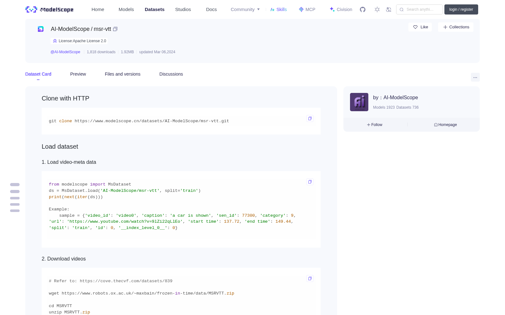
Task: Click 'Models 1923' count text
Action: 384,107
